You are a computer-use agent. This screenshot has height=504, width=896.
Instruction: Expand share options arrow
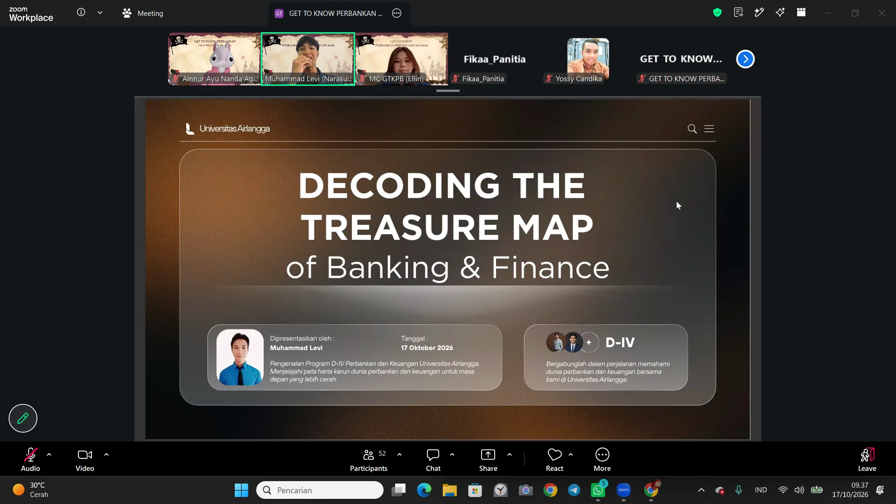point(510,455)
